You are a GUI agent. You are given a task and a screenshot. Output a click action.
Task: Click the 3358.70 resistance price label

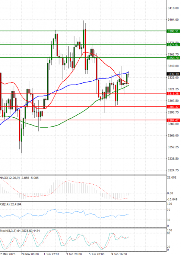point(173,57)
